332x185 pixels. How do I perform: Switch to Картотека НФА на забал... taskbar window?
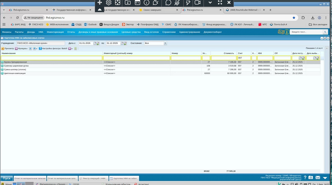click(124, 179)
